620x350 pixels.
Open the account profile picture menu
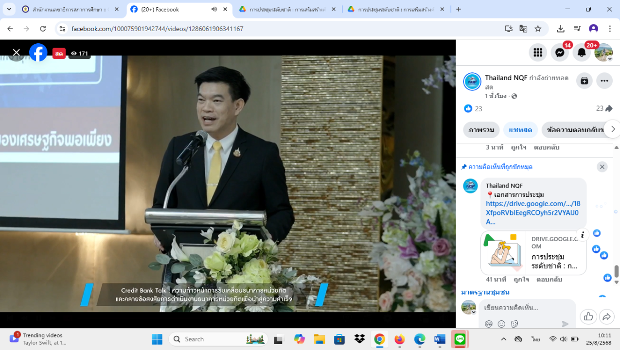tap(603, 52)
